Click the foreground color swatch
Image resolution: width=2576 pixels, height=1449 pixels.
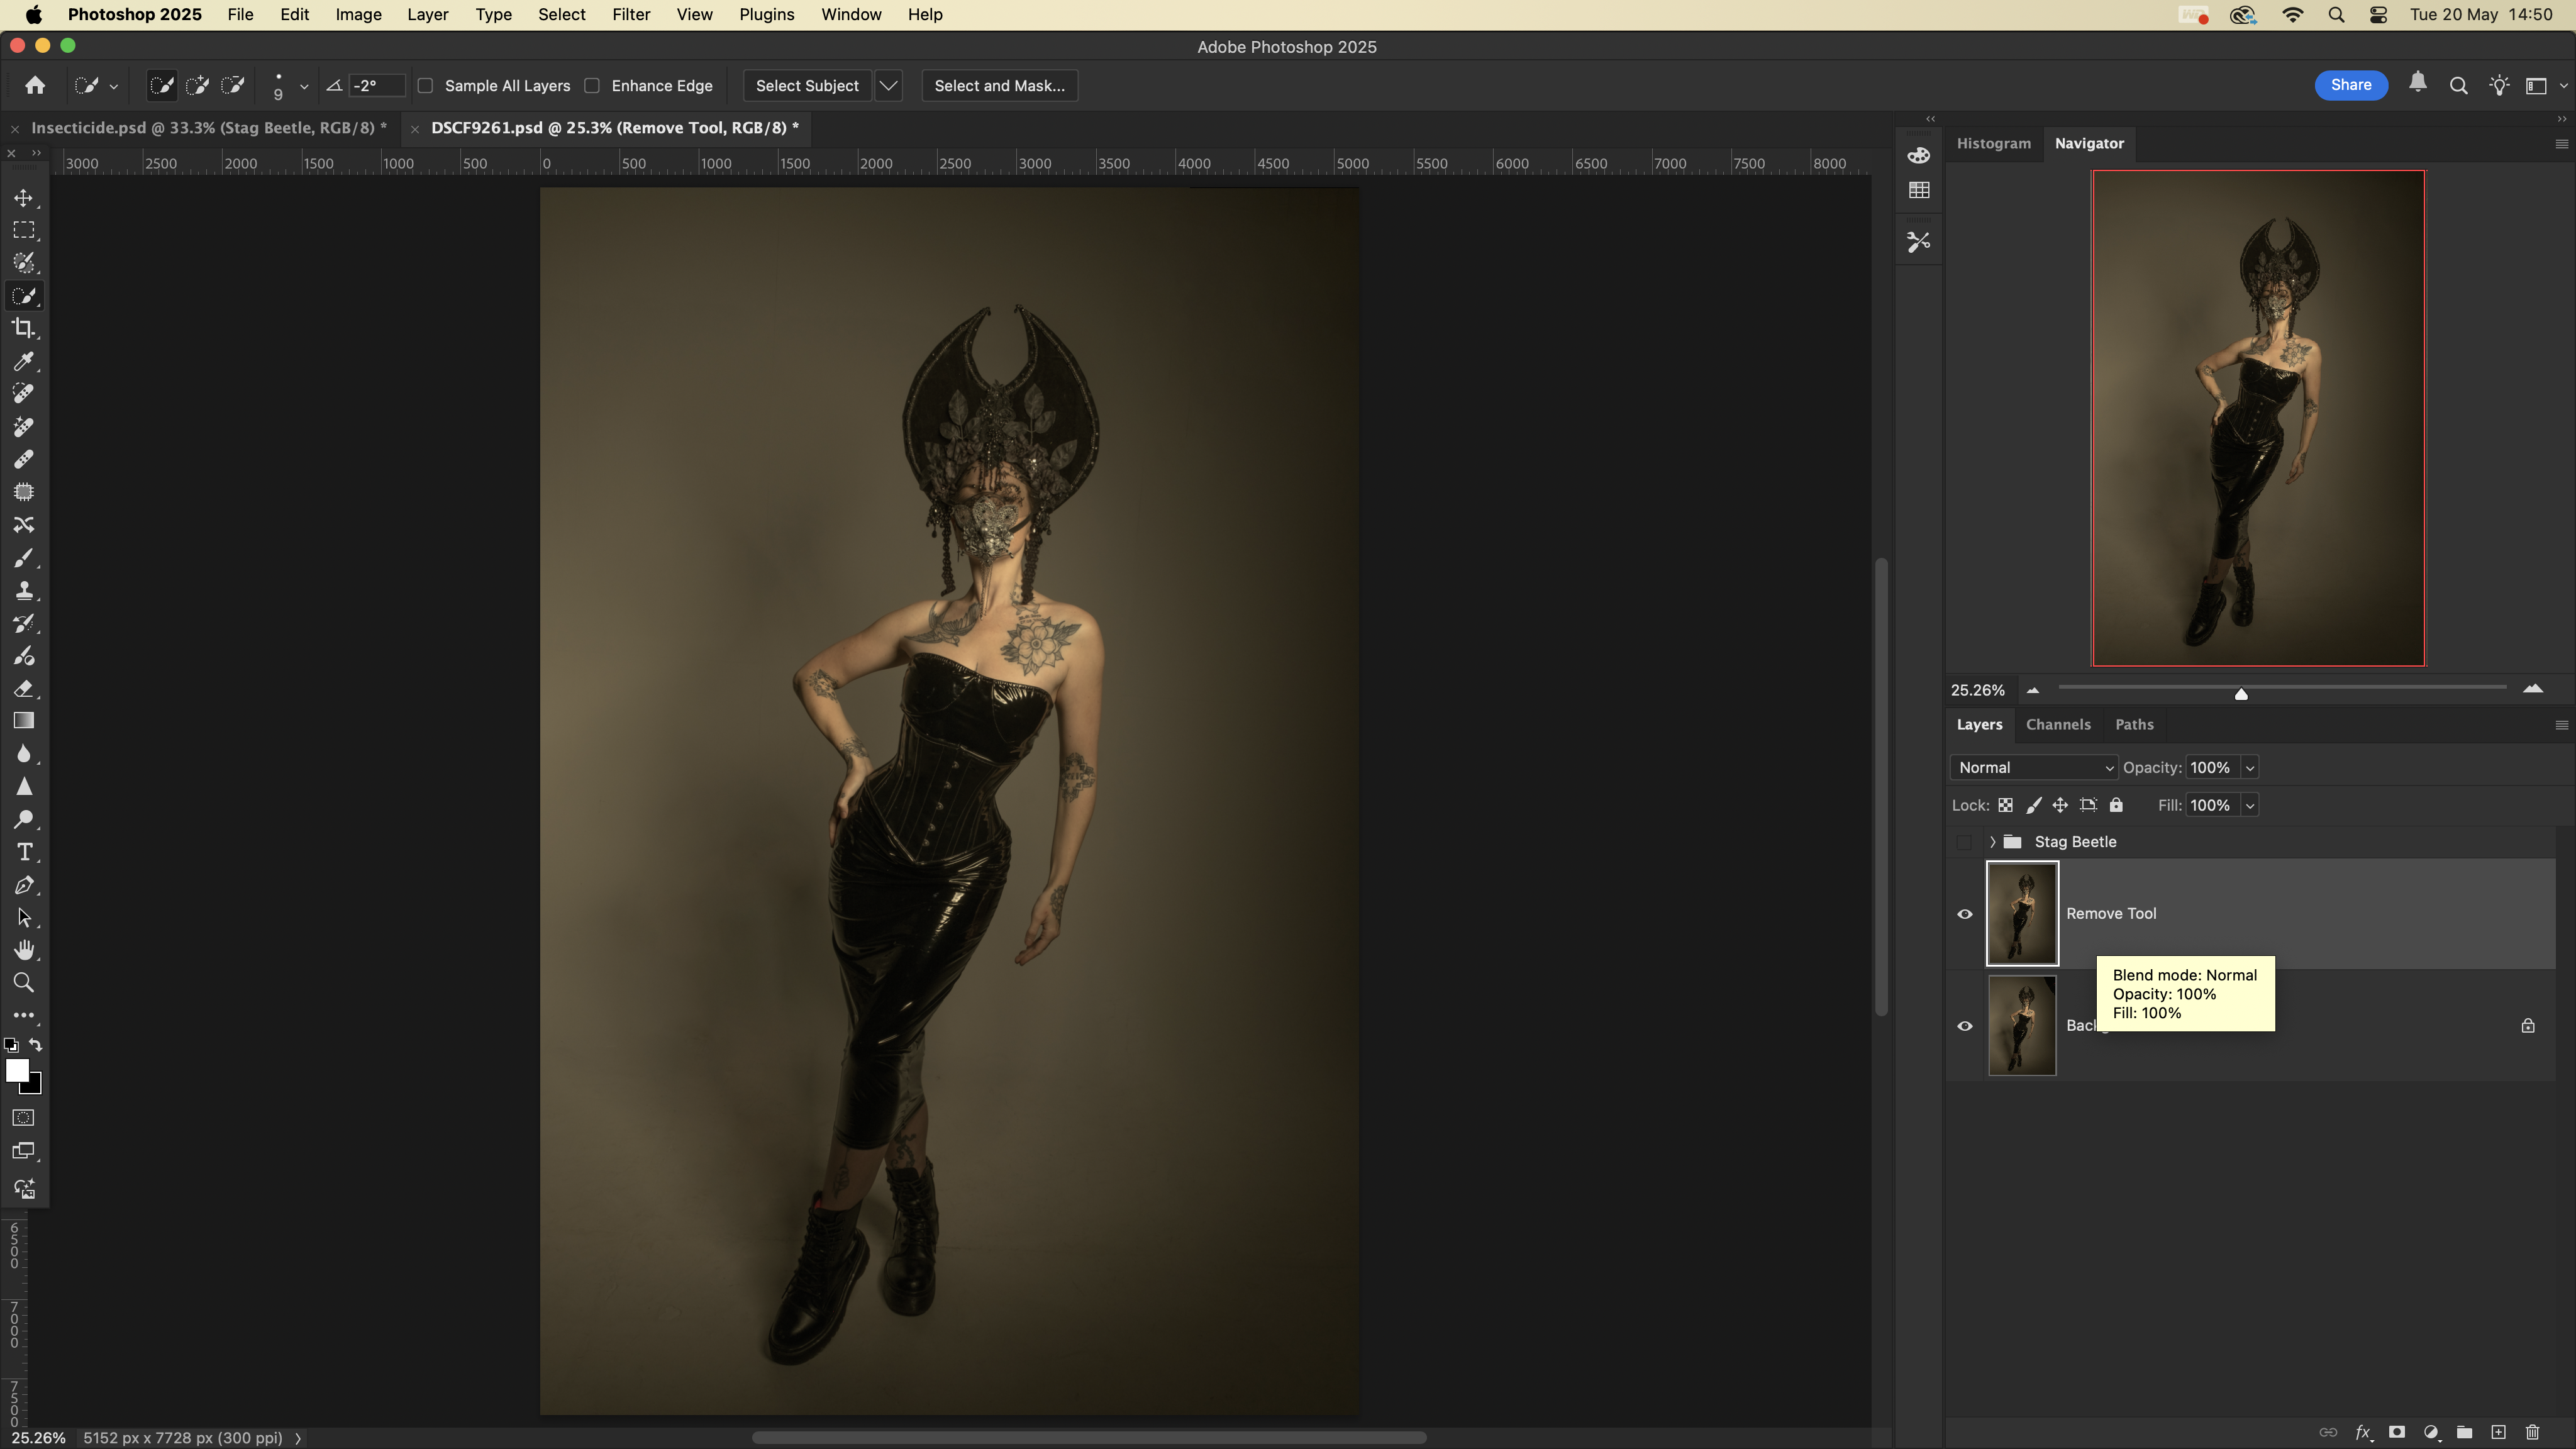[16, 1070]
